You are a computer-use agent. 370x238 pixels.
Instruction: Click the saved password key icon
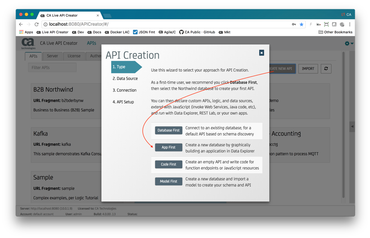pyautogui.click(x=294, y=24)
